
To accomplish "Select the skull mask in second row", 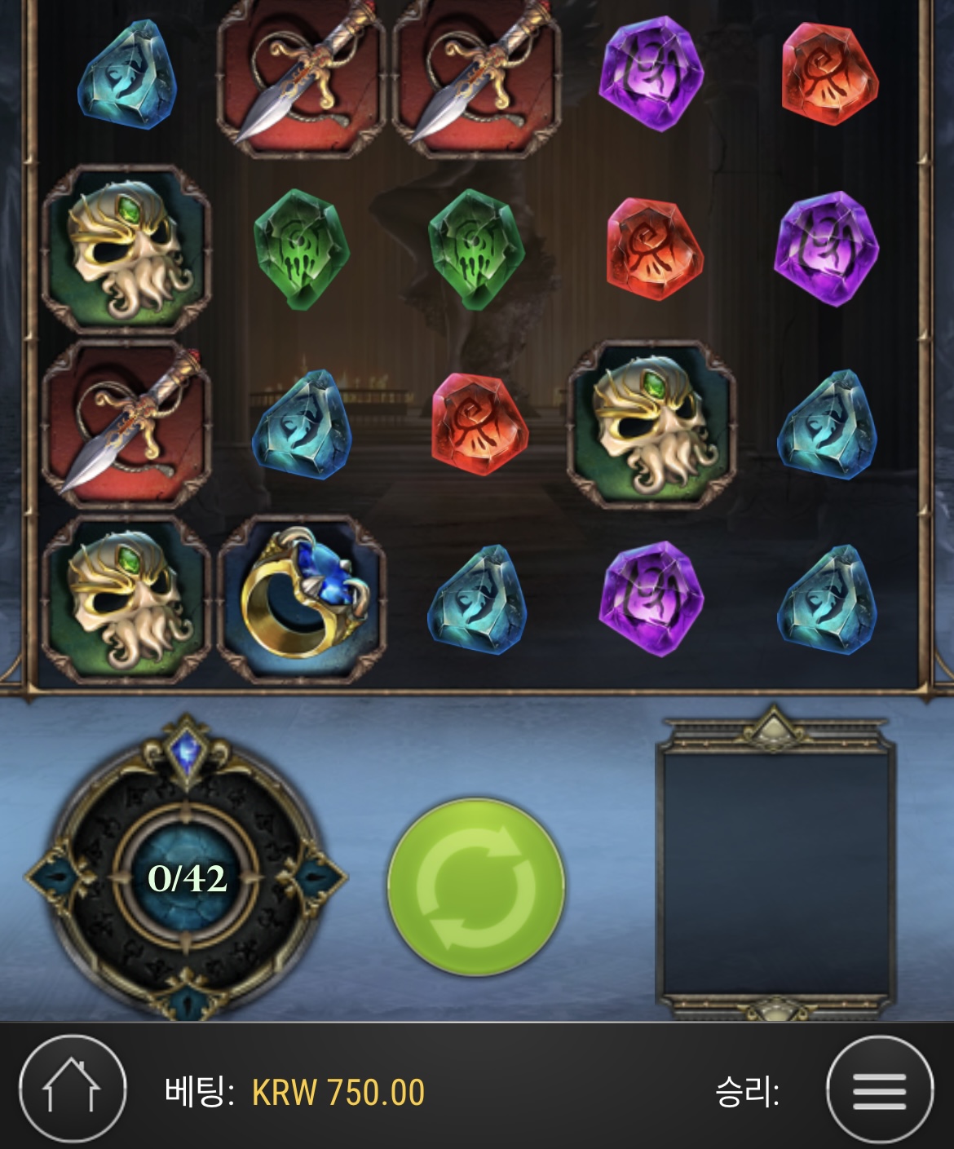I will tap(127, 249).
